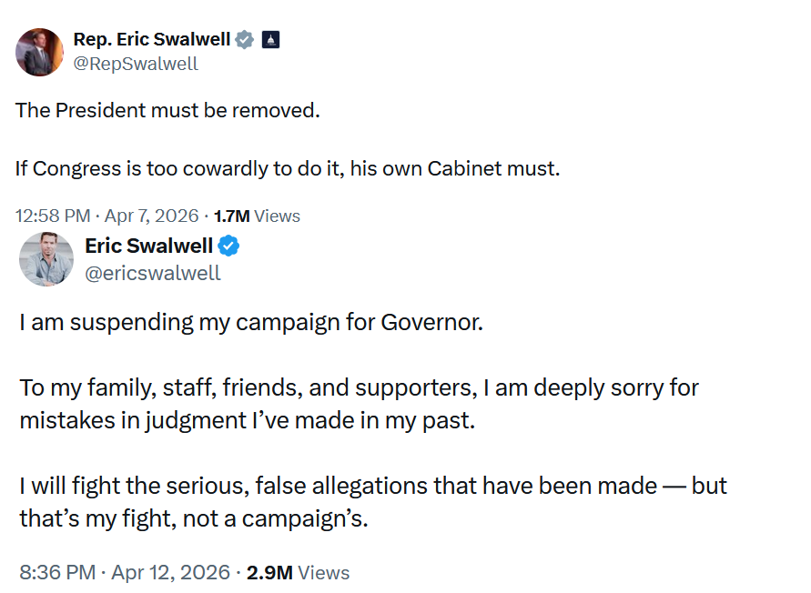811x593 pixels.
Task: Open the 2.9M Views analytics
Action: (298, 573)
